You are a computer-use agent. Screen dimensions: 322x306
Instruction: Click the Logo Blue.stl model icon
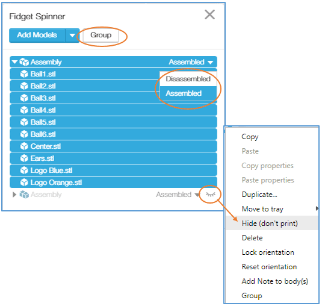(24, 170)
